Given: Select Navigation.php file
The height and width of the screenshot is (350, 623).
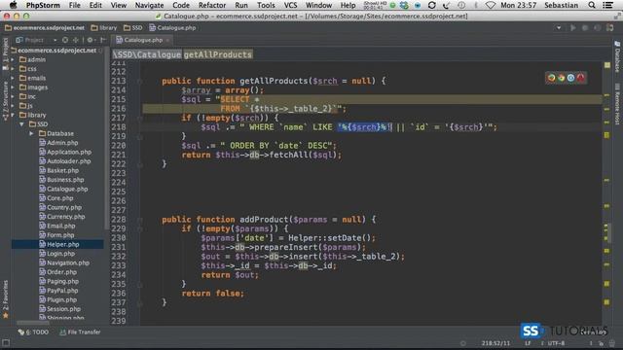Looking at the screenshot, I should [64, 262].
